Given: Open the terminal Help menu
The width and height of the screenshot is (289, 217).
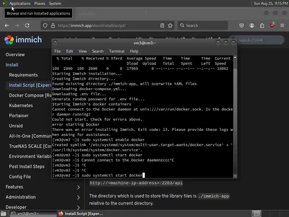Looking at the screenshot, I should tap(134, 51).
